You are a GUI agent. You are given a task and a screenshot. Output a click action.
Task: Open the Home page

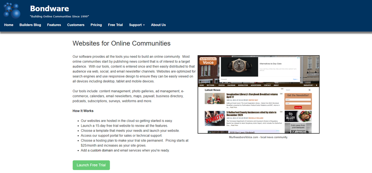pyautogui.click(x=9, y=25)
